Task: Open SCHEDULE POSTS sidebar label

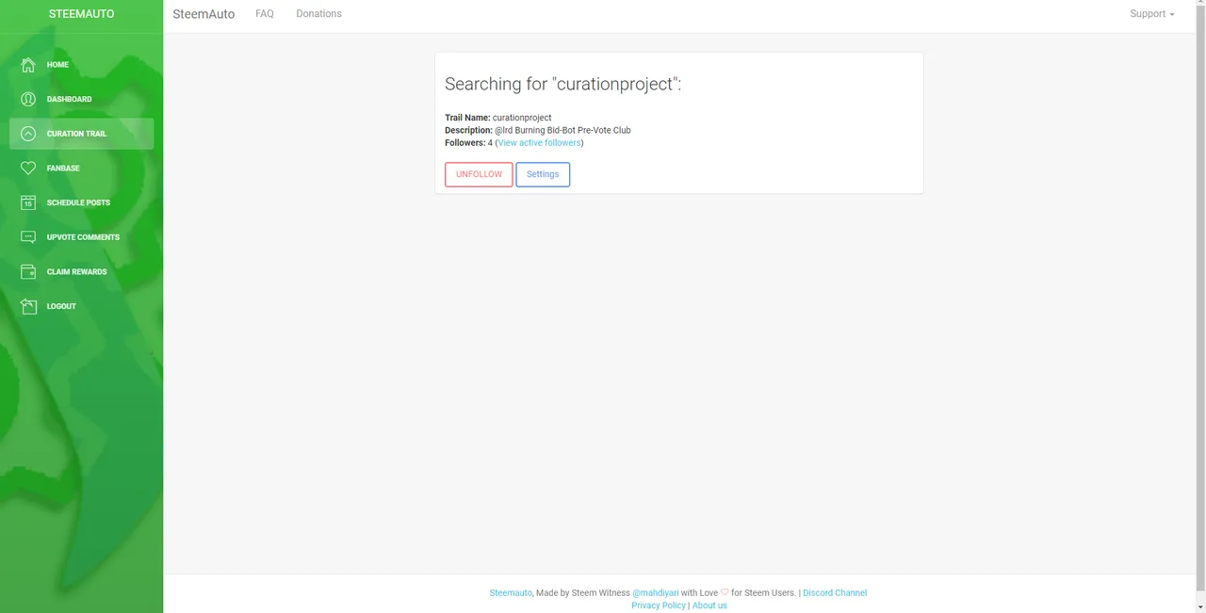Action: coord(78,202)
